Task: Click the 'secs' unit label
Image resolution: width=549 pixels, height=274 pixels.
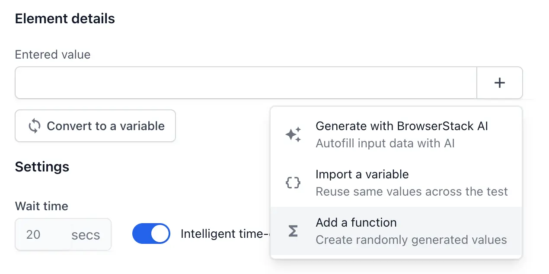Action: [86, 235]
